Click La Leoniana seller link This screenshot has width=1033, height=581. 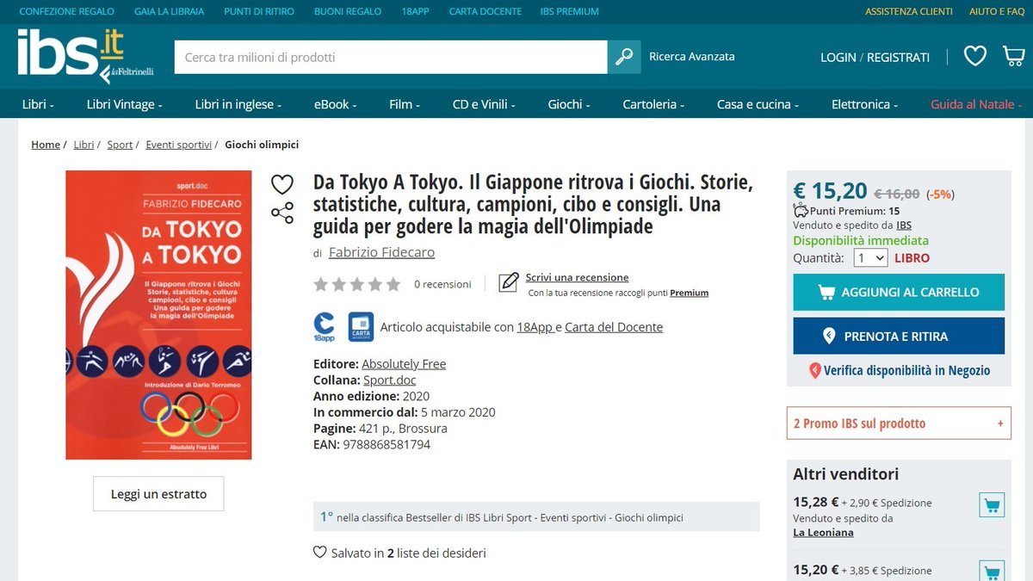coord(823,533)
